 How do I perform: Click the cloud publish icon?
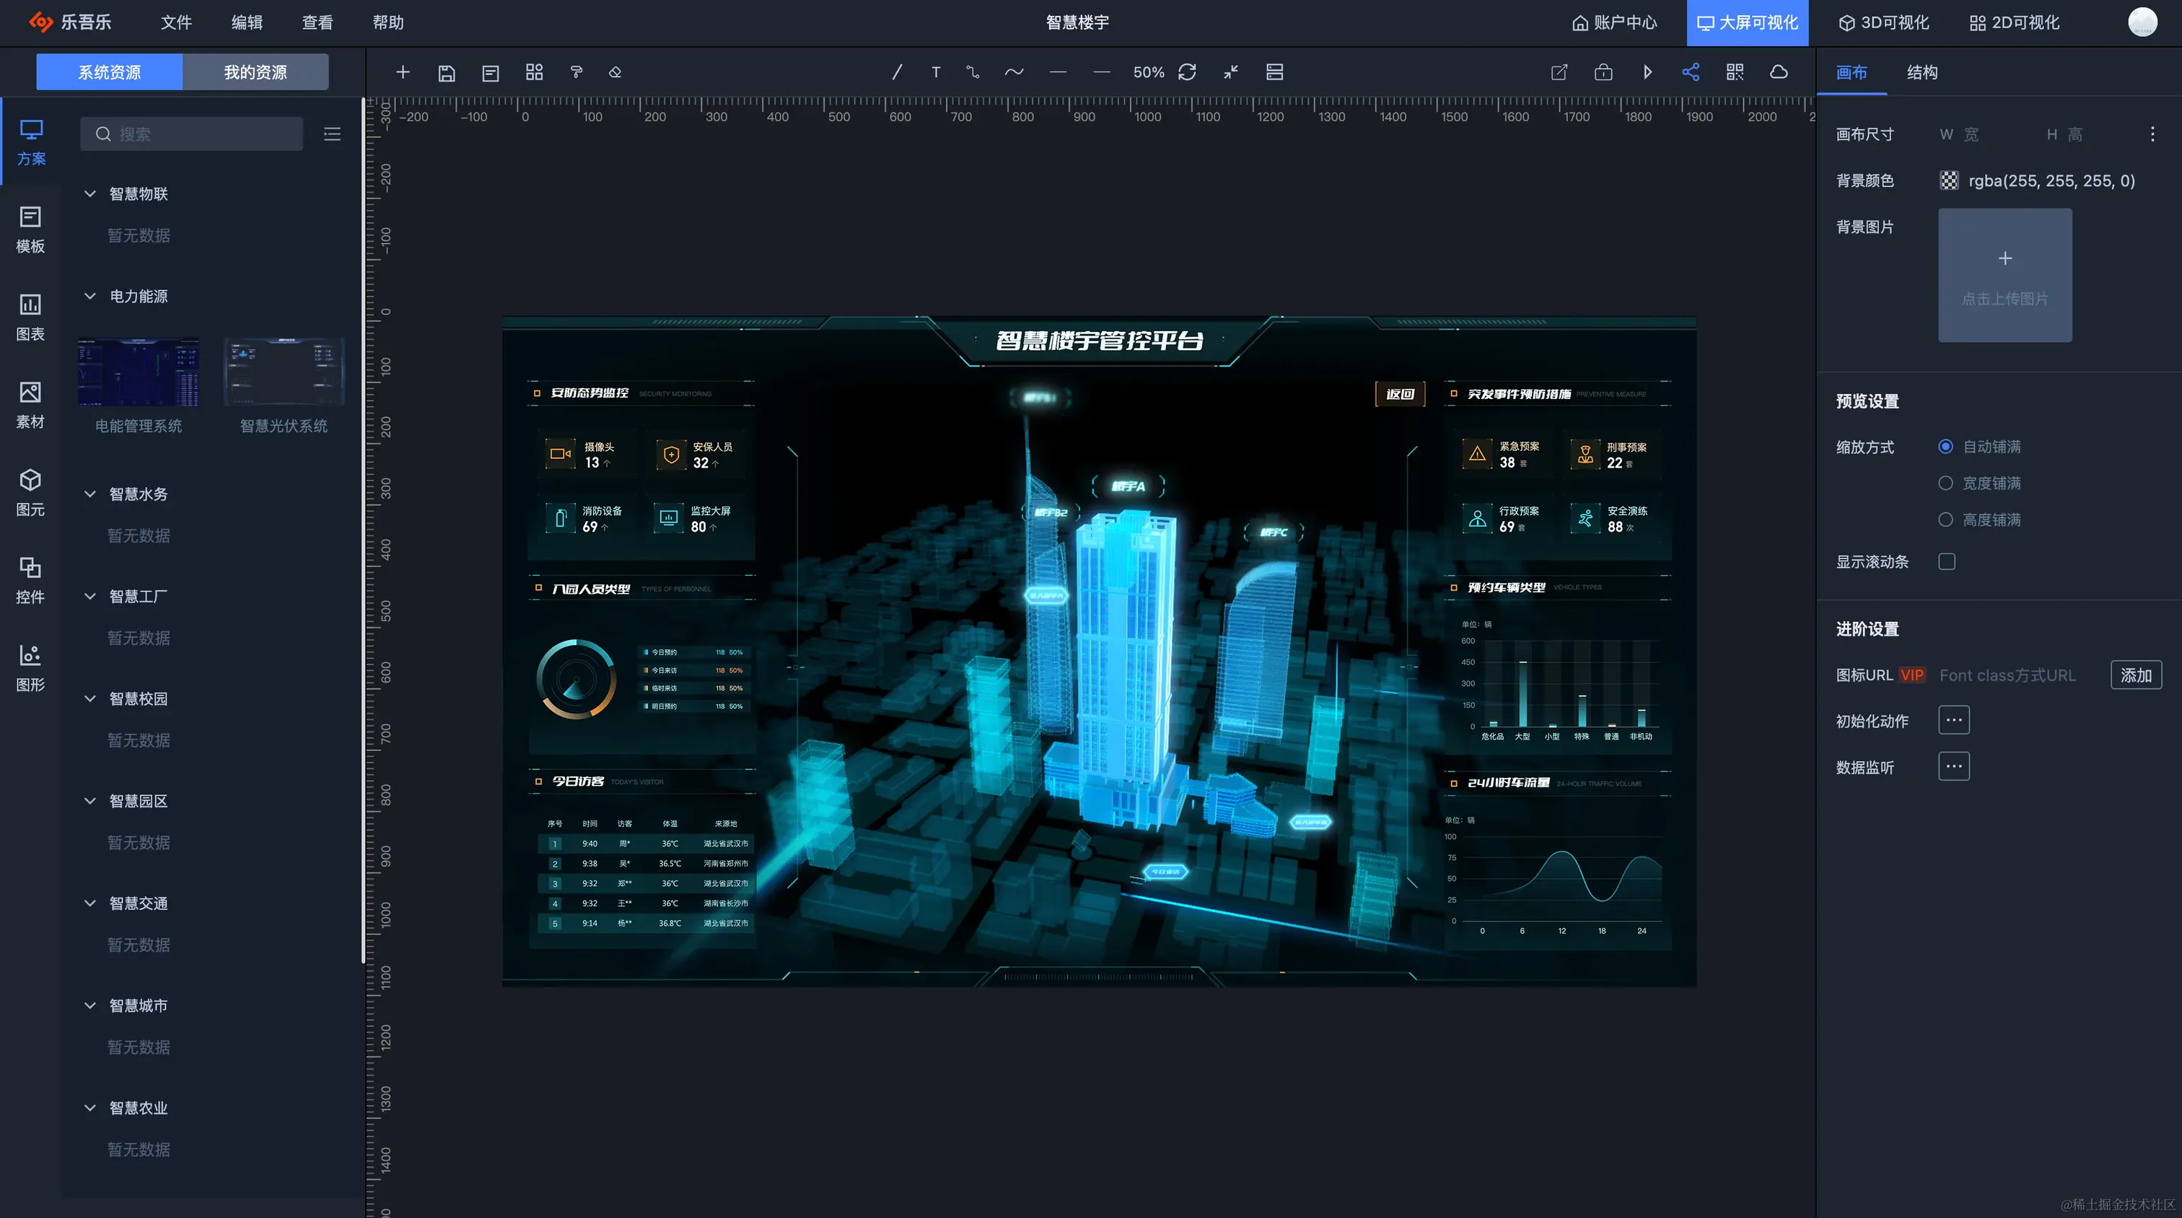pos(1779,73)
